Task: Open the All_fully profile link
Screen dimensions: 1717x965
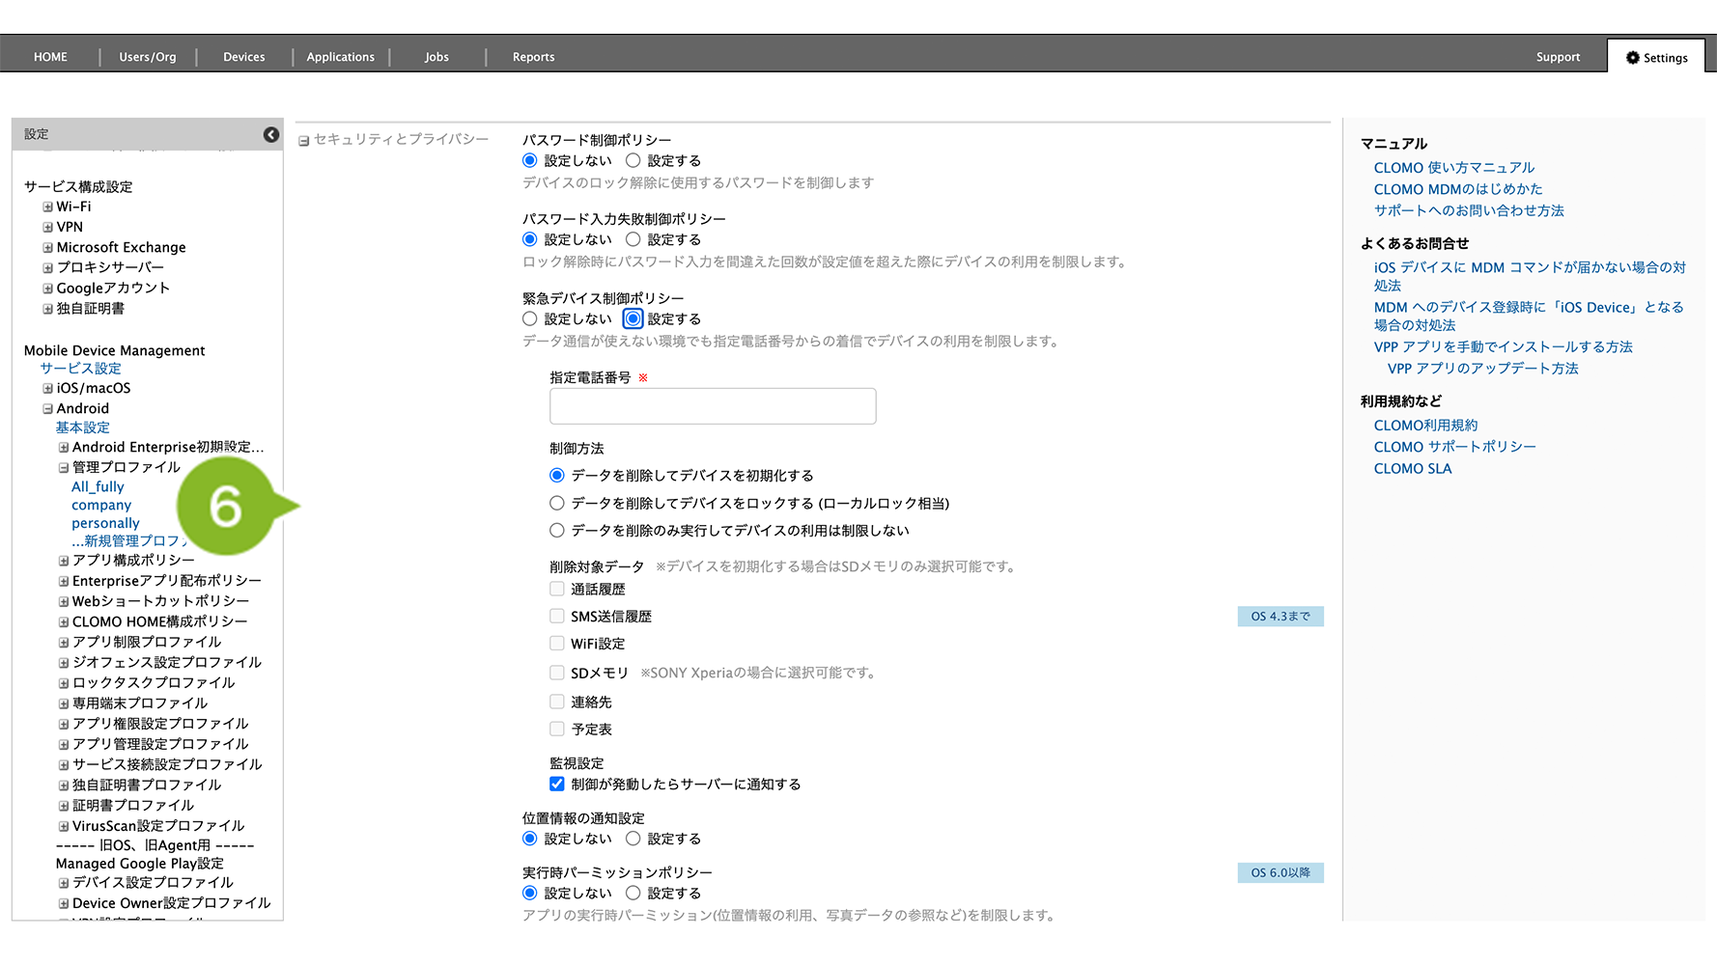Action: tap(98, 487)
